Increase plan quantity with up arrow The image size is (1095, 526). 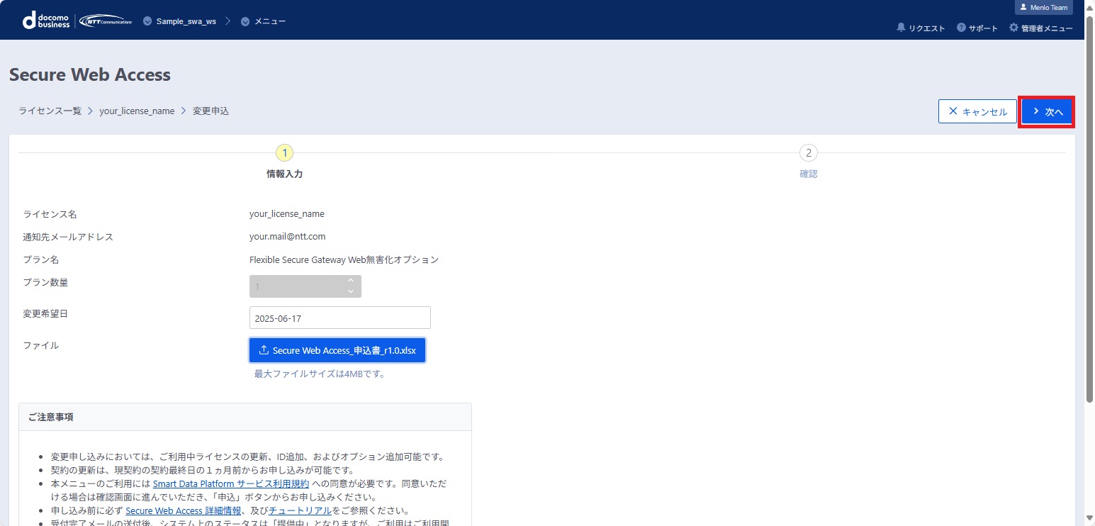click(350, 281)
